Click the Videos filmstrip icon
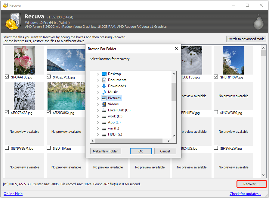Viewport: 269px width, 198px height. (104, 104)
